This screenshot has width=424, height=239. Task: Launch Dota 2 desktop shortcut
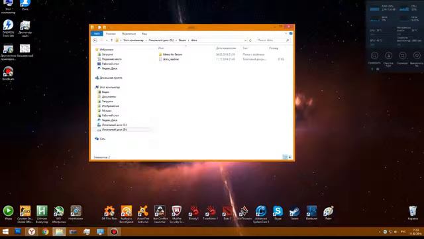(227, 212)
